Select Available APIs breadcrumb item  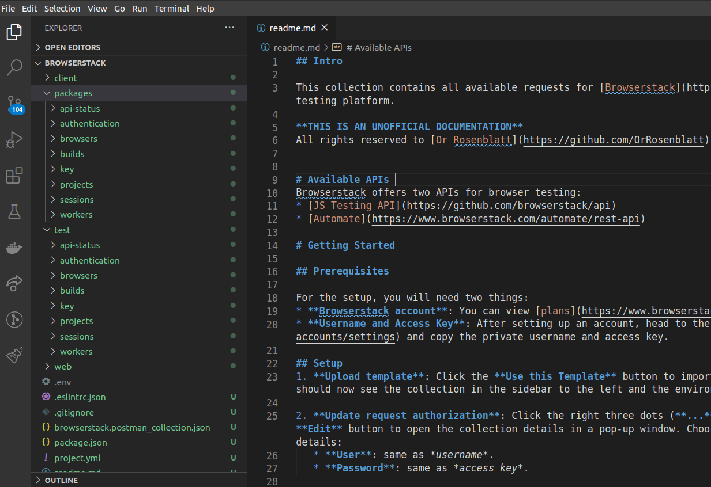point(379,48)
